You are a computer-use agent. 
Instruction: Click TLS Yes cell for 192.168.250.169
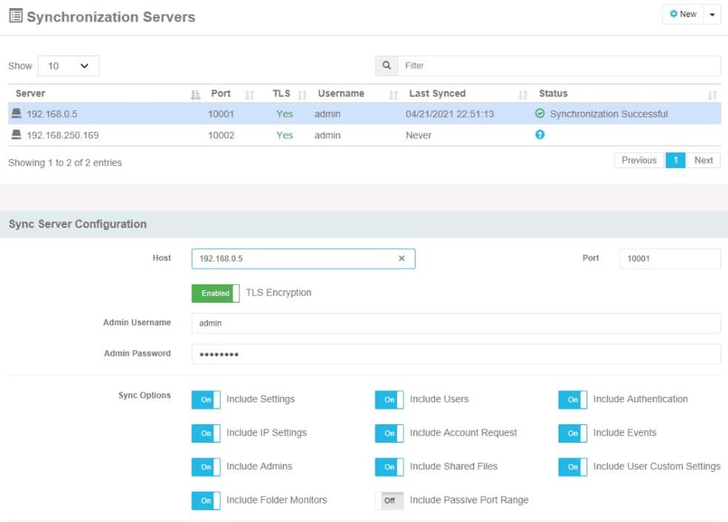click(284, 135)
